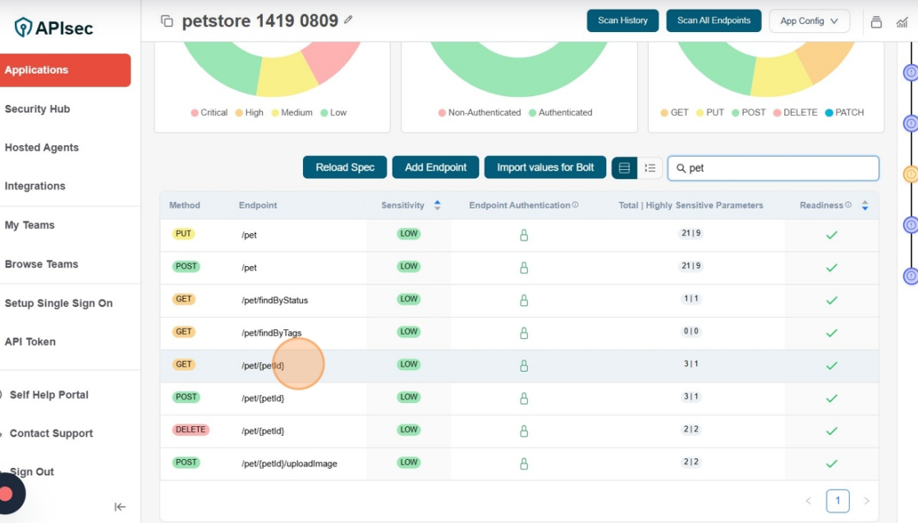The width and height of the screenshot is (918, 523).
Task: Click the analytics chart icon top right
Action: (x=900, y=21)
